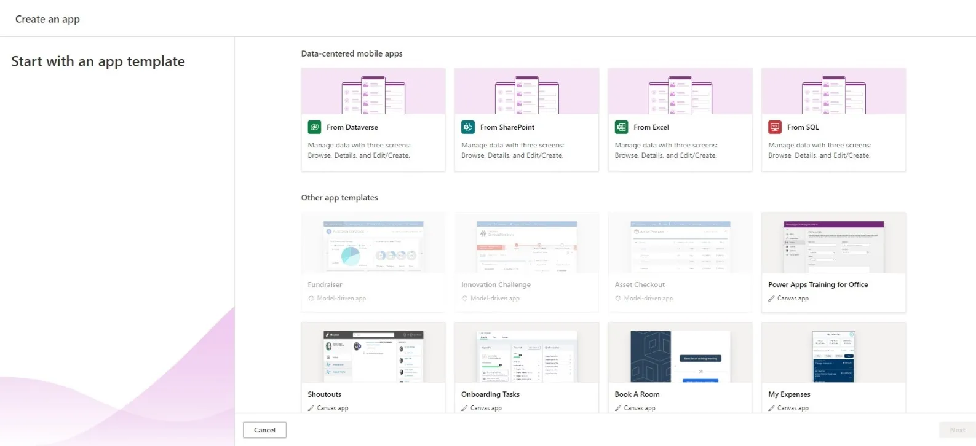This screenshot has height=446, width=976.
Task: Click pencil canvas icon under Power Apps Training
Action: pyautogui.click(x=771, y=299)
